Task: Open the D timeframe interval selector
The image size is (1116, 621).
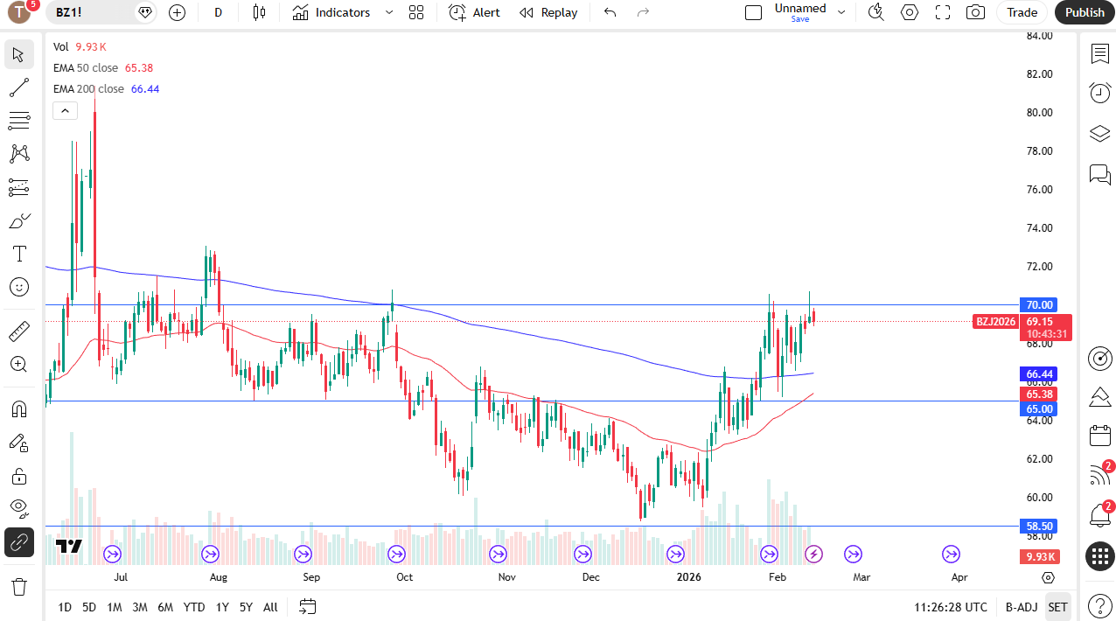Action: tap(218, 12)
